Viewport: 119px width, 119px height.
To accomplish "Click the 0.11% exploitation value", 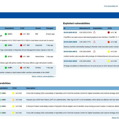I will tap(10, 56).
